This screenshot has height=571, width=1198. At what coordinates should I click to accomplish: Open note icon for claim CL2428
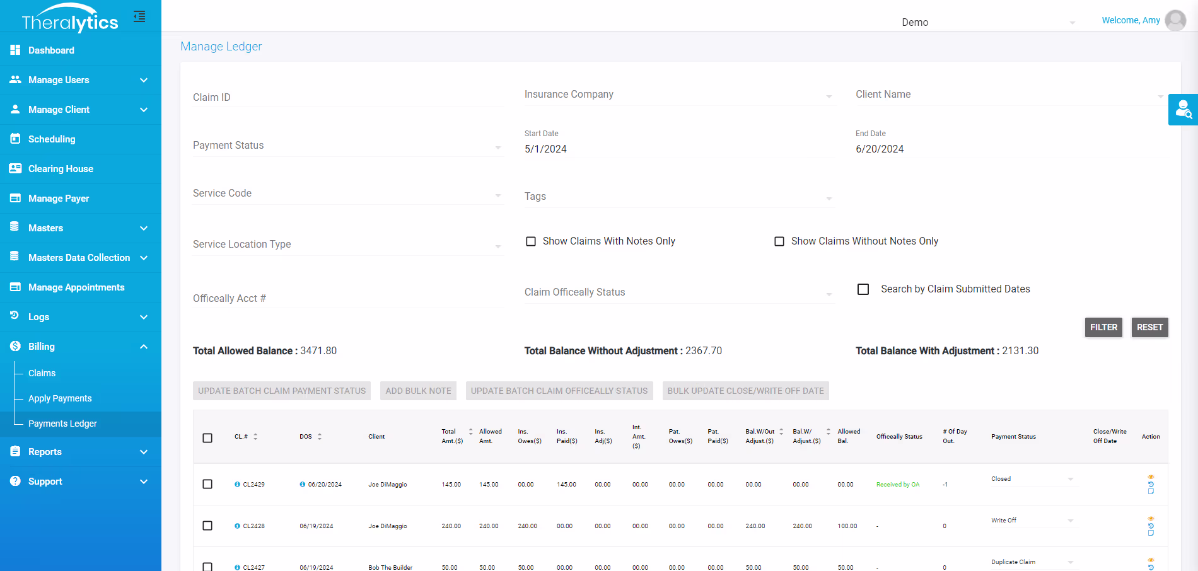(1151, 533)
